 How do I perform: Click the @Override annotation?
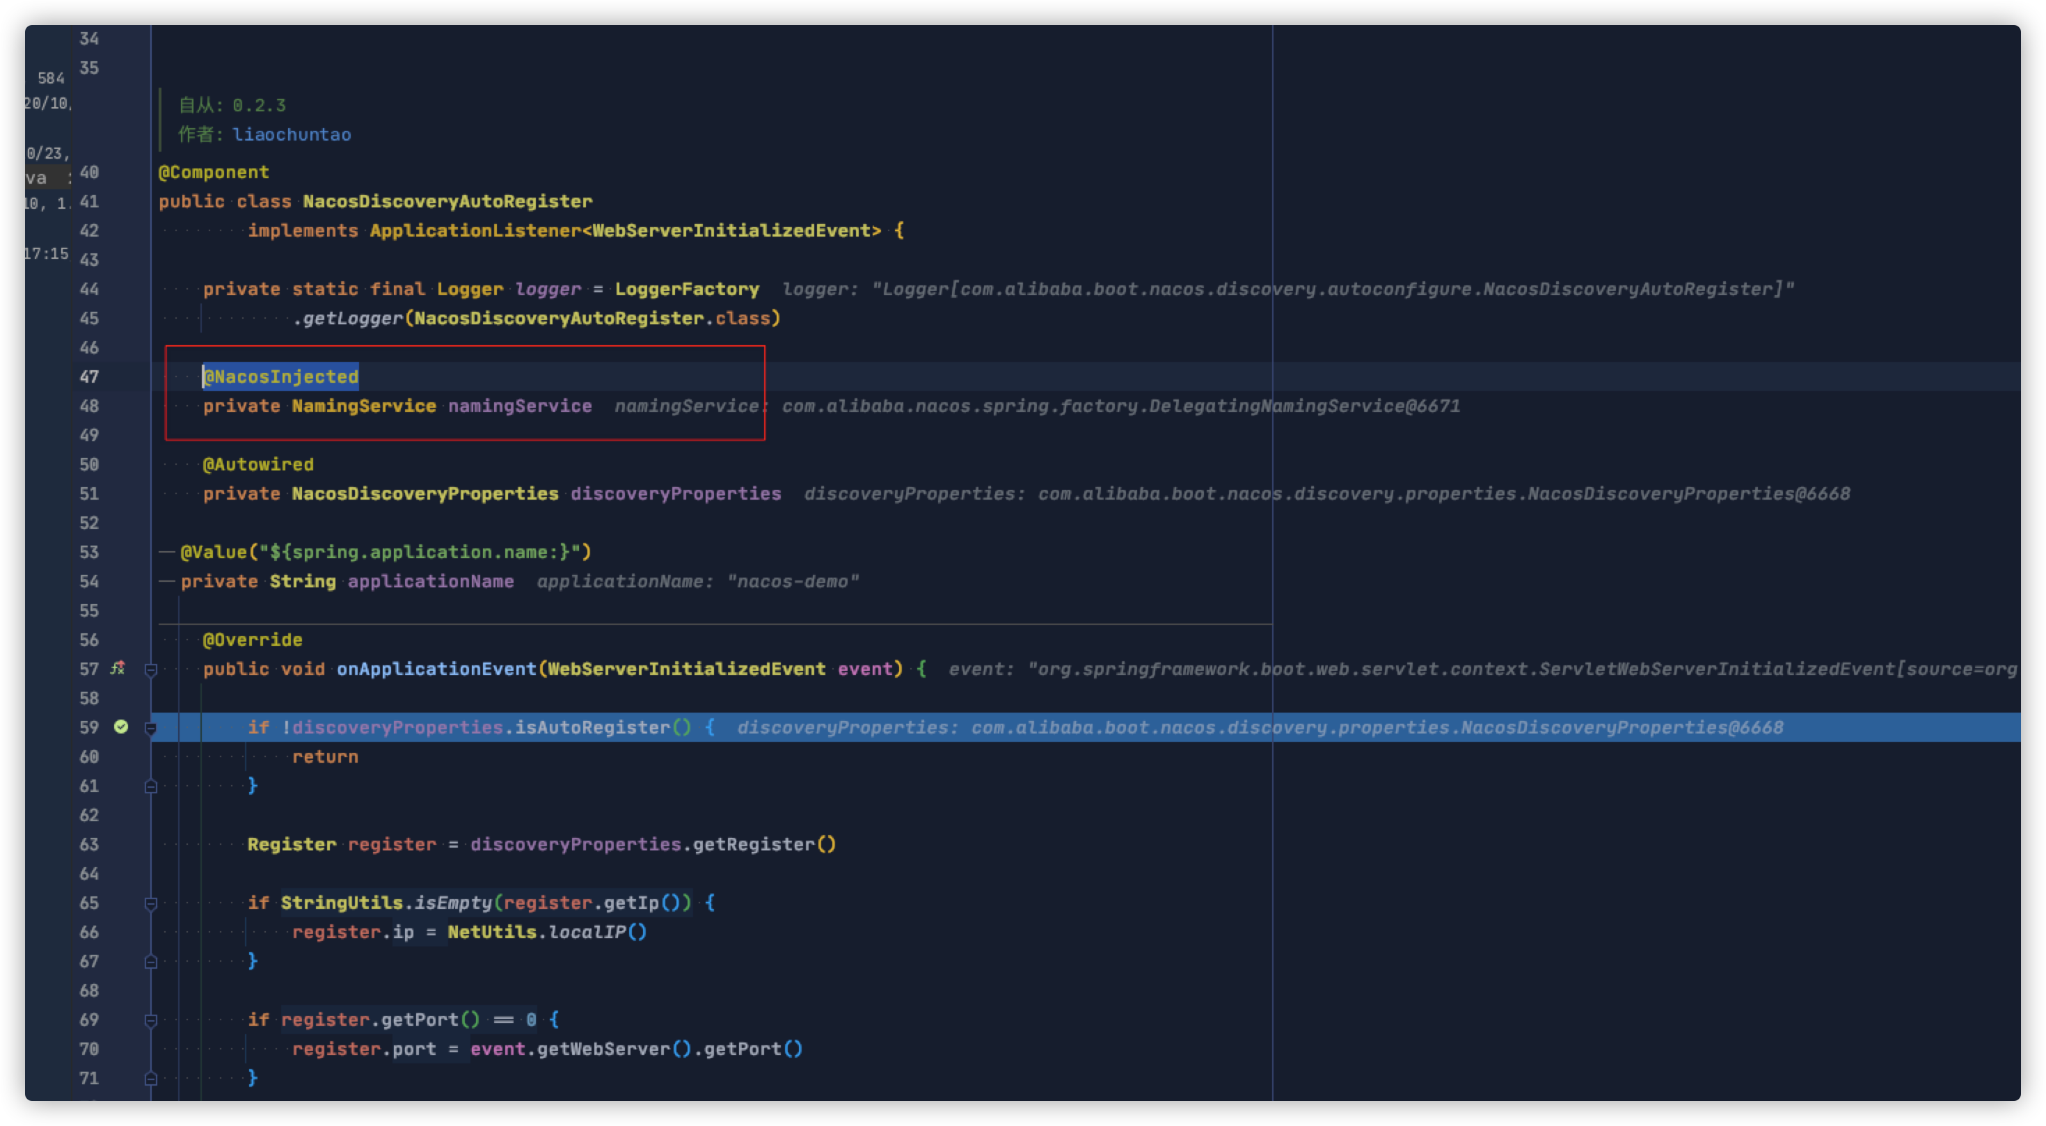click(253, 640)
